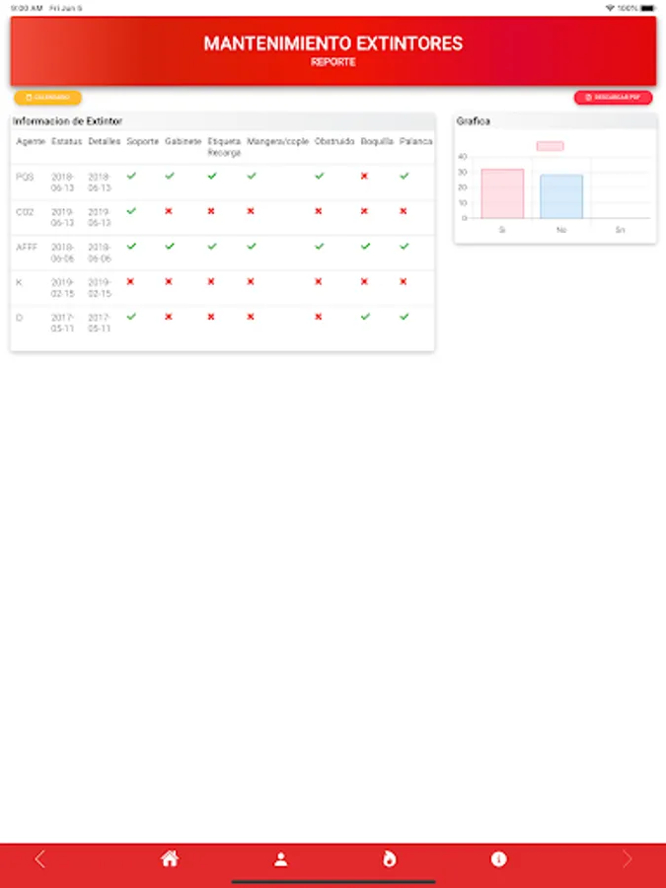The image size is (666, 888).
Task: Click the pink Si bar in chart
Action: (502, 193)
